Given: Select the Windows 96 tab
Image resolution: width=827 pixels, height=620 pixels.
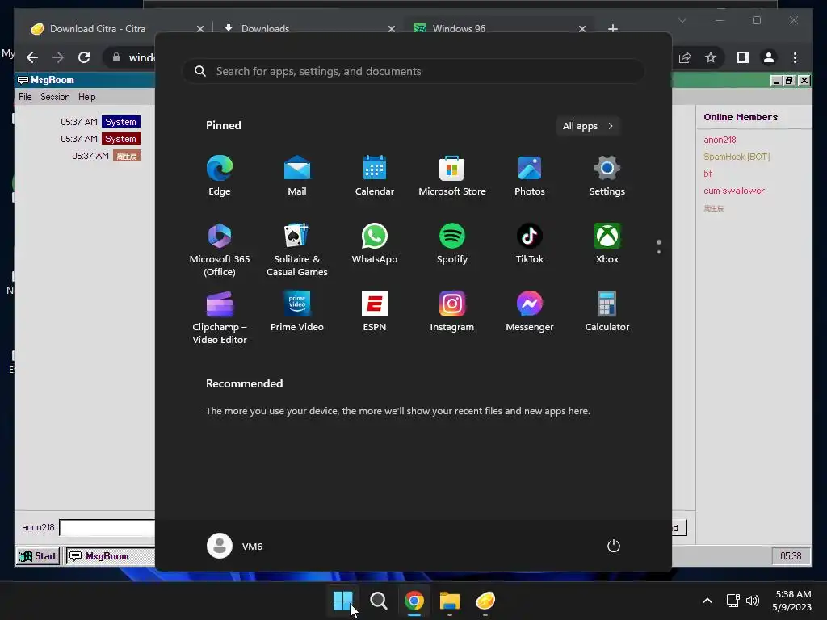Looking at the screenshot, I should (x=459, y=28).
